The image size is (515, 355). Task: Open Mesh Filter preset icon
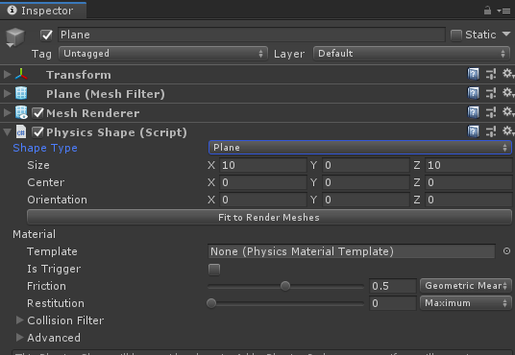tap(491, 93)
